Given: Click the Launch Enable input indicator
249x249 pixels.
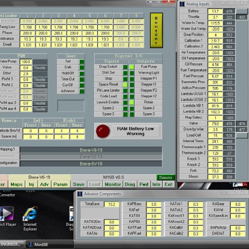Looking at the screenshot, I should point(125,102).
